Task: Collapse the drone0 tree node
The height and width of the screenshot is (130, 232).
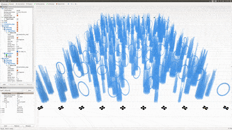Action: (1, 26)
